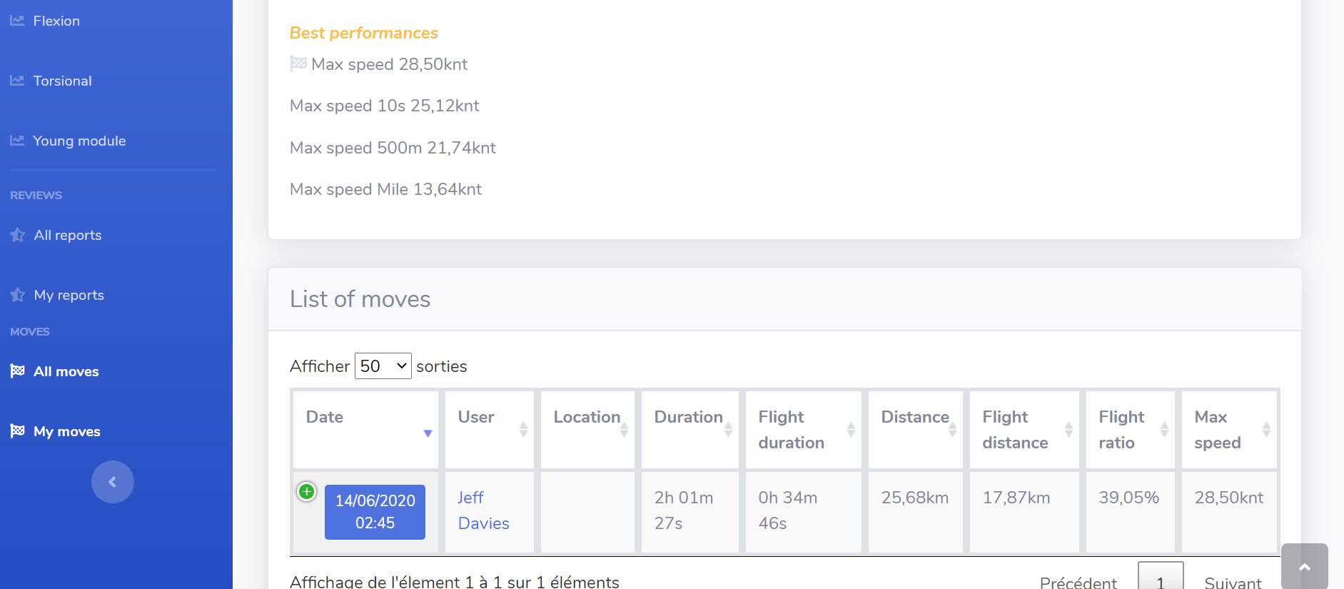Click the Young module chart icon
This screenshot has height=589, width=1344.
pyautogui.click(x=17, y=141)
